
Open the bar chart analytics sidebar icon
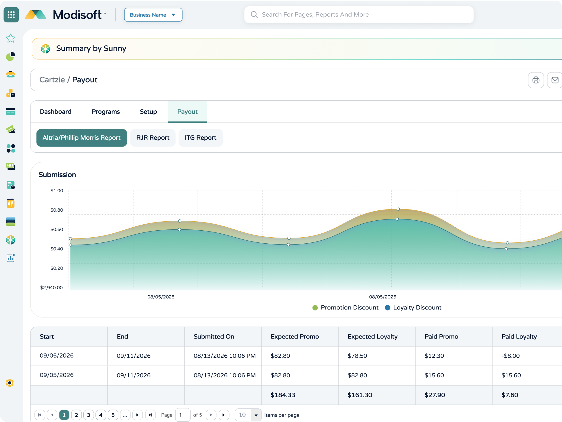click(11, 258)
